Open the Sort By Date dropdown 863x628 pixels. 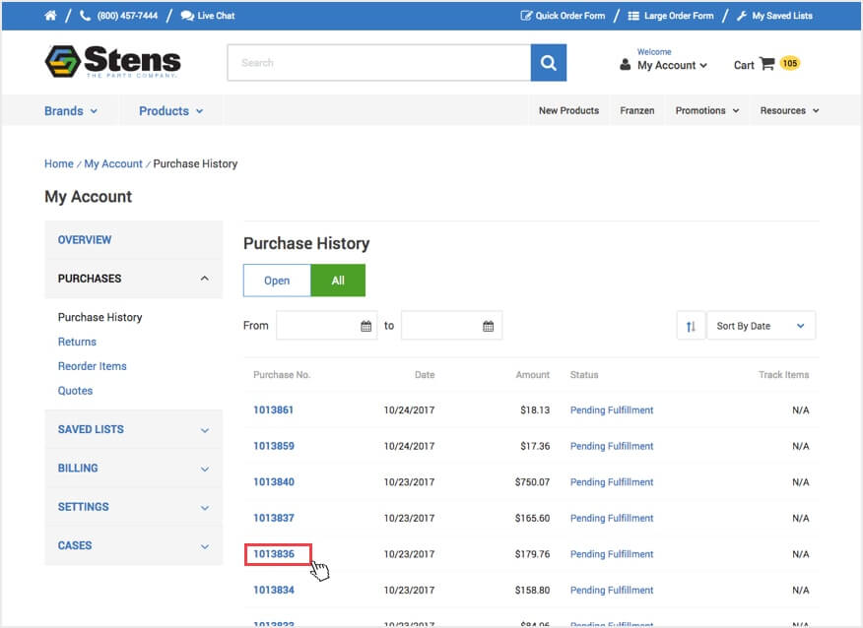761,326
